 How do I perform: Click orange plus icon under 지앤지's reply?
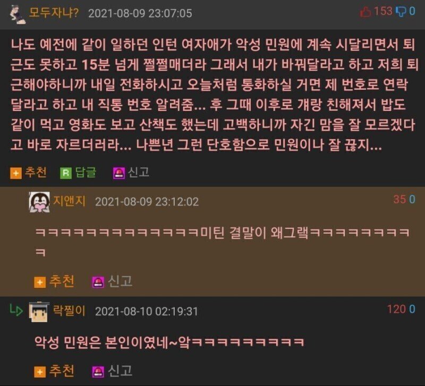(40, 282)
